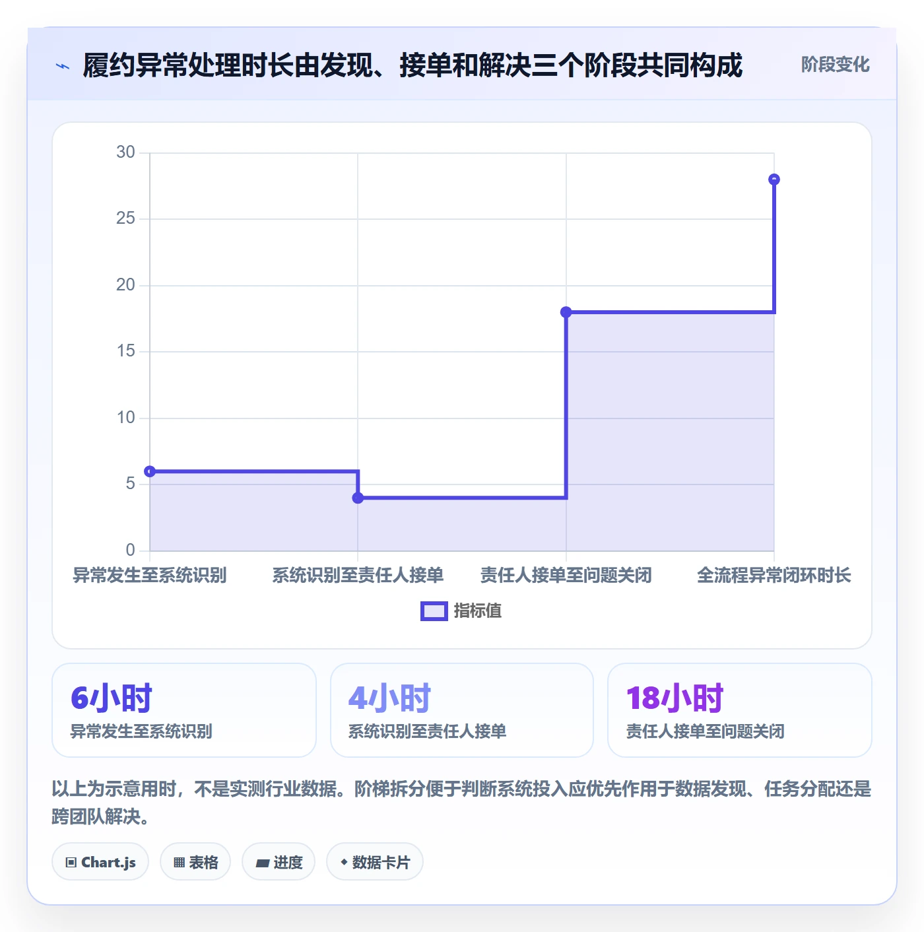Click the card caption 系统识别至责任人接单 under 4小时
This screenshot has width=924, height=932.
427,731
